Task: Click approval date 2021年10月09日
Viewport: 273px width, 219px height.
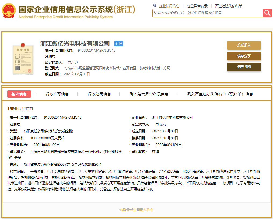Action: [x=165, y=138]
